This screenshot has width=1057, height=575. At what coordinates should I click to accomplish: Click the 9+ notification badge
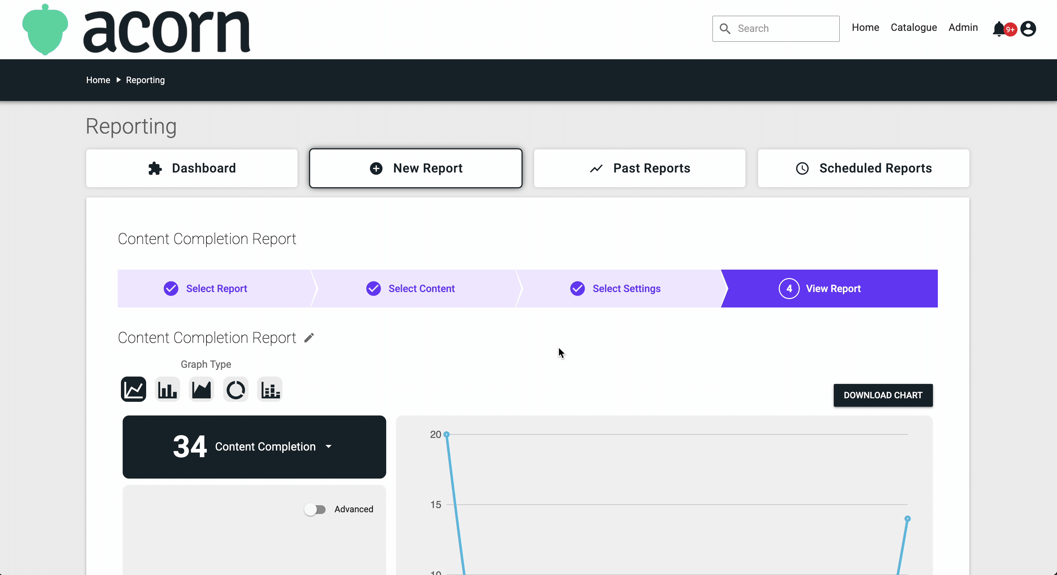pos(1010,29)
